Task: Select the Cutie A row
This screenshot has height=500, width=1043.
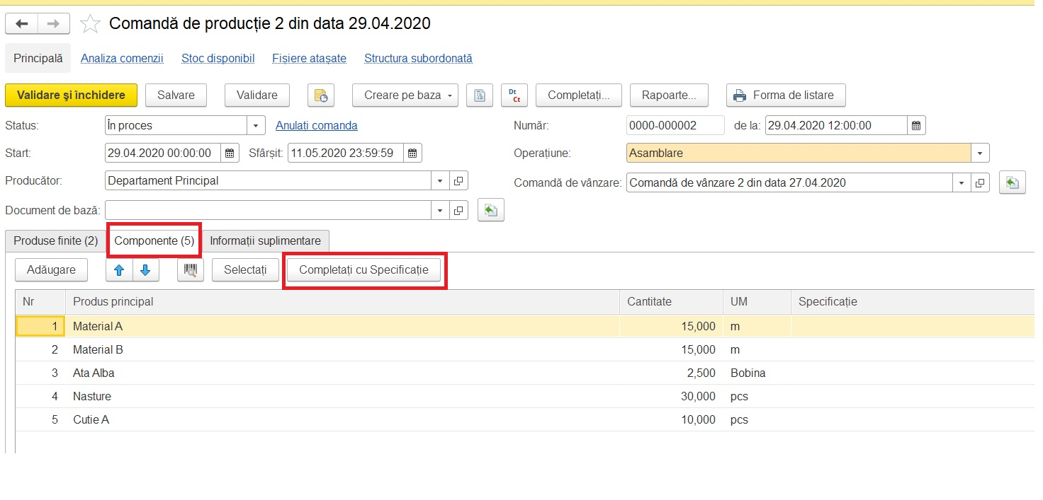Action: (x=524, y=420)
